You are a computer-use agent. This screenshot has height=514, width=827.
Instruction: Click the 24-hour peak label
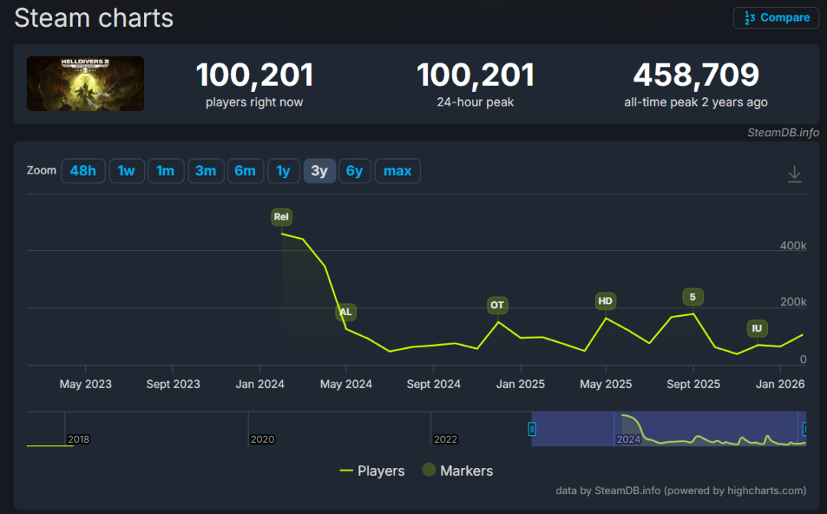pos(476,102)
